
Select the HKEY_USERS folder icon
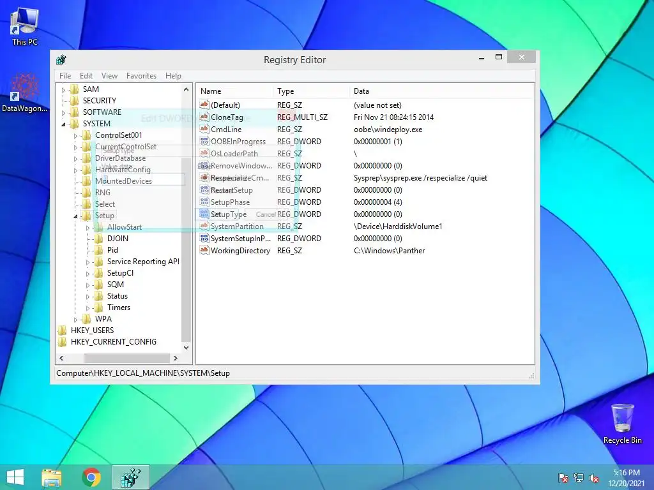(63, 330)
